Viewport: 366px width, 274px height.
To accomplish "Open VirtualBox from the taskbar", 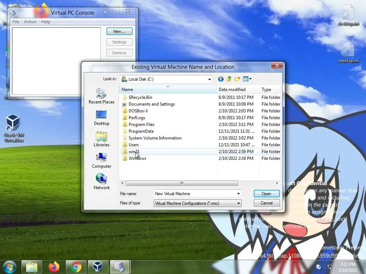I will [x=98, y=267].
